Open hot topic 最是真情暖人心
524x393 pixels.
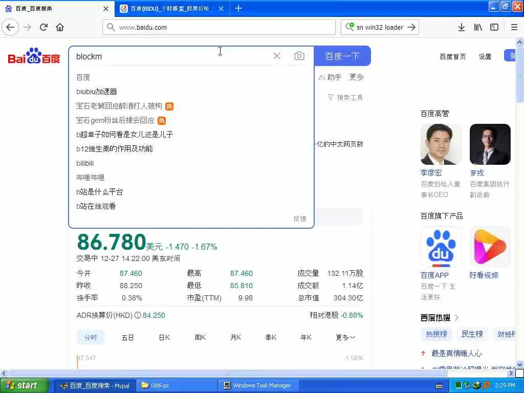[456, 353]
